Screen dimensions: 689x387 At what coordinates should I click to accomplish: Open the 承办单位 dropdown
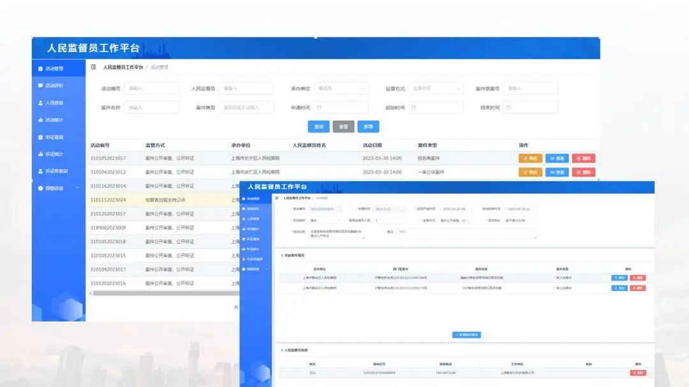(x=341, y=88)
